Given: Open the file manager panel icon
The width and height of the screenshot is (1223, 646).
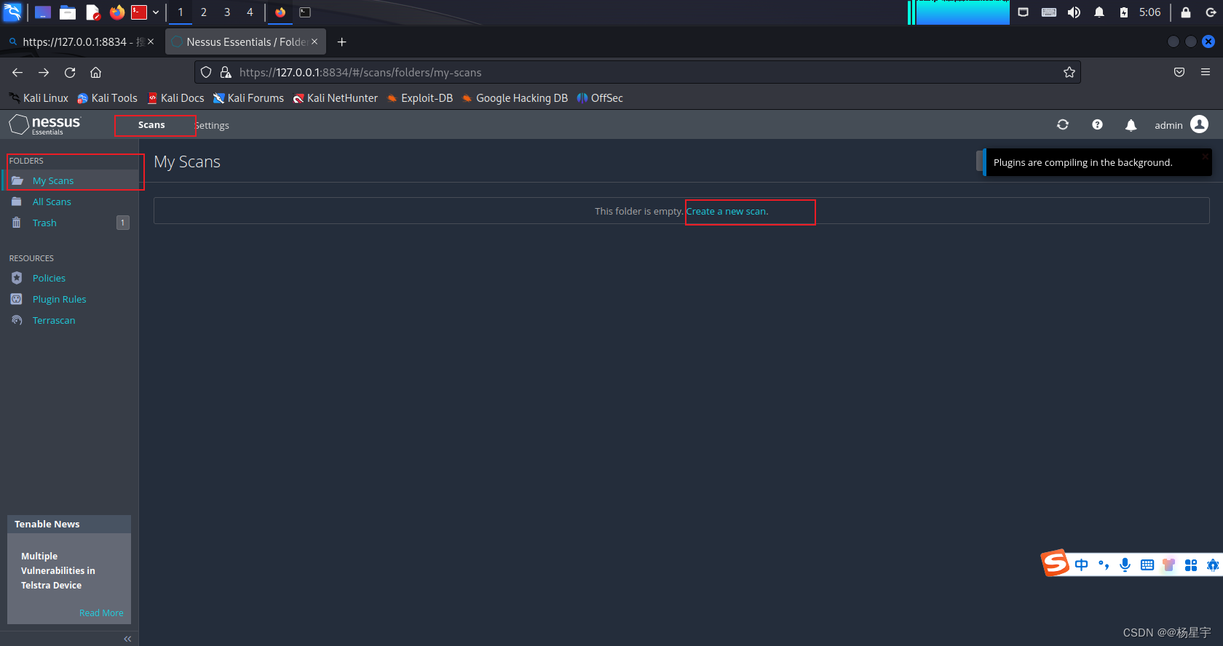Looking at the screenshot, I should pos(68,12).
